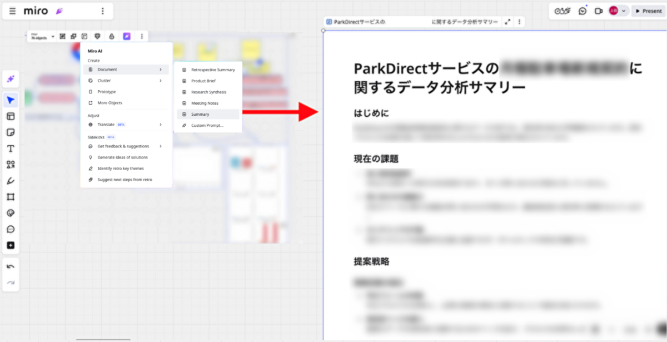Select the cursor Select tool

pyautogui.click(x=11, y=100)
